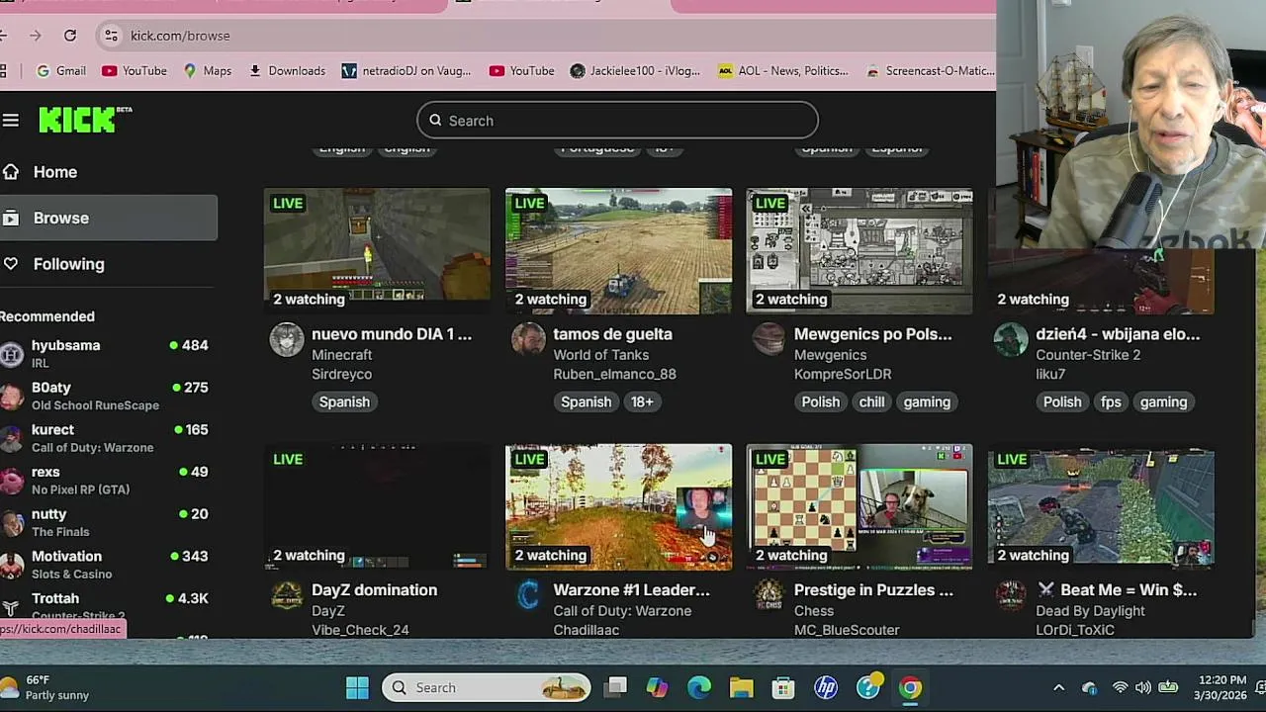Screen dimensions: 1266x712
Task: Click Ruben_elmanco_88's avatar icon
Action: click(528, 340)
